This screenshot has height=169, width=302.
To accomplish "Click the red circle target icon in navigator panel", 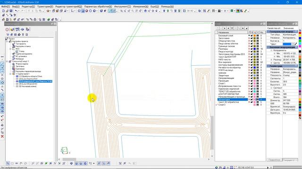I will [x=7, y=29].
